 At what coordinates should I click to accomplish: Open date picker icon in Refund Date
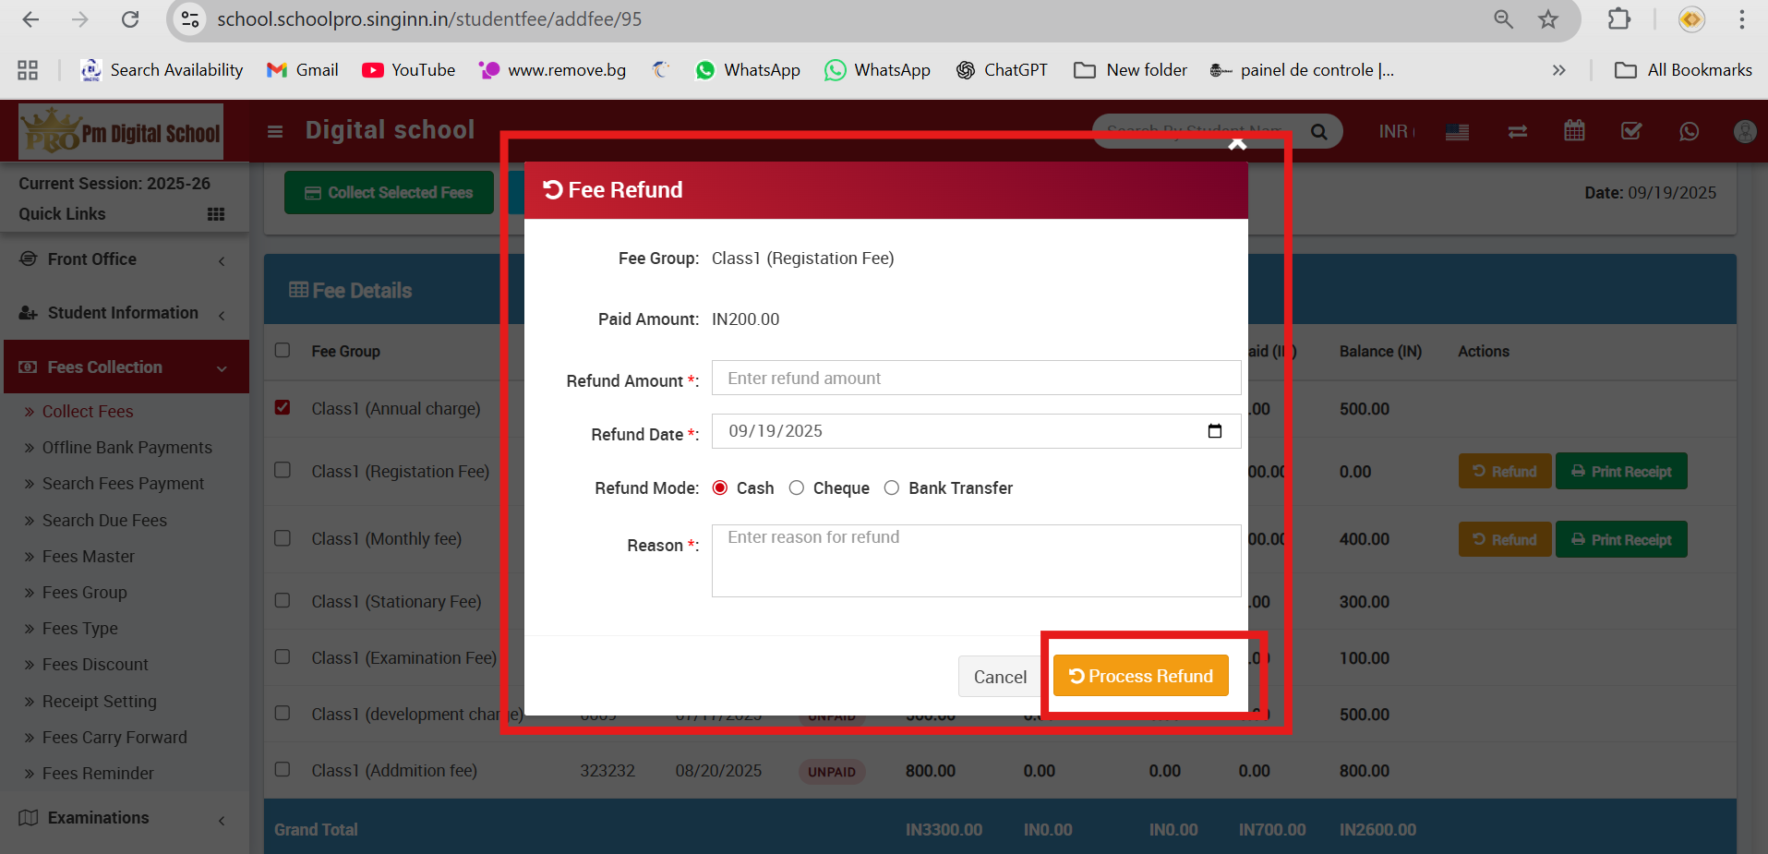click(1215, 431)
